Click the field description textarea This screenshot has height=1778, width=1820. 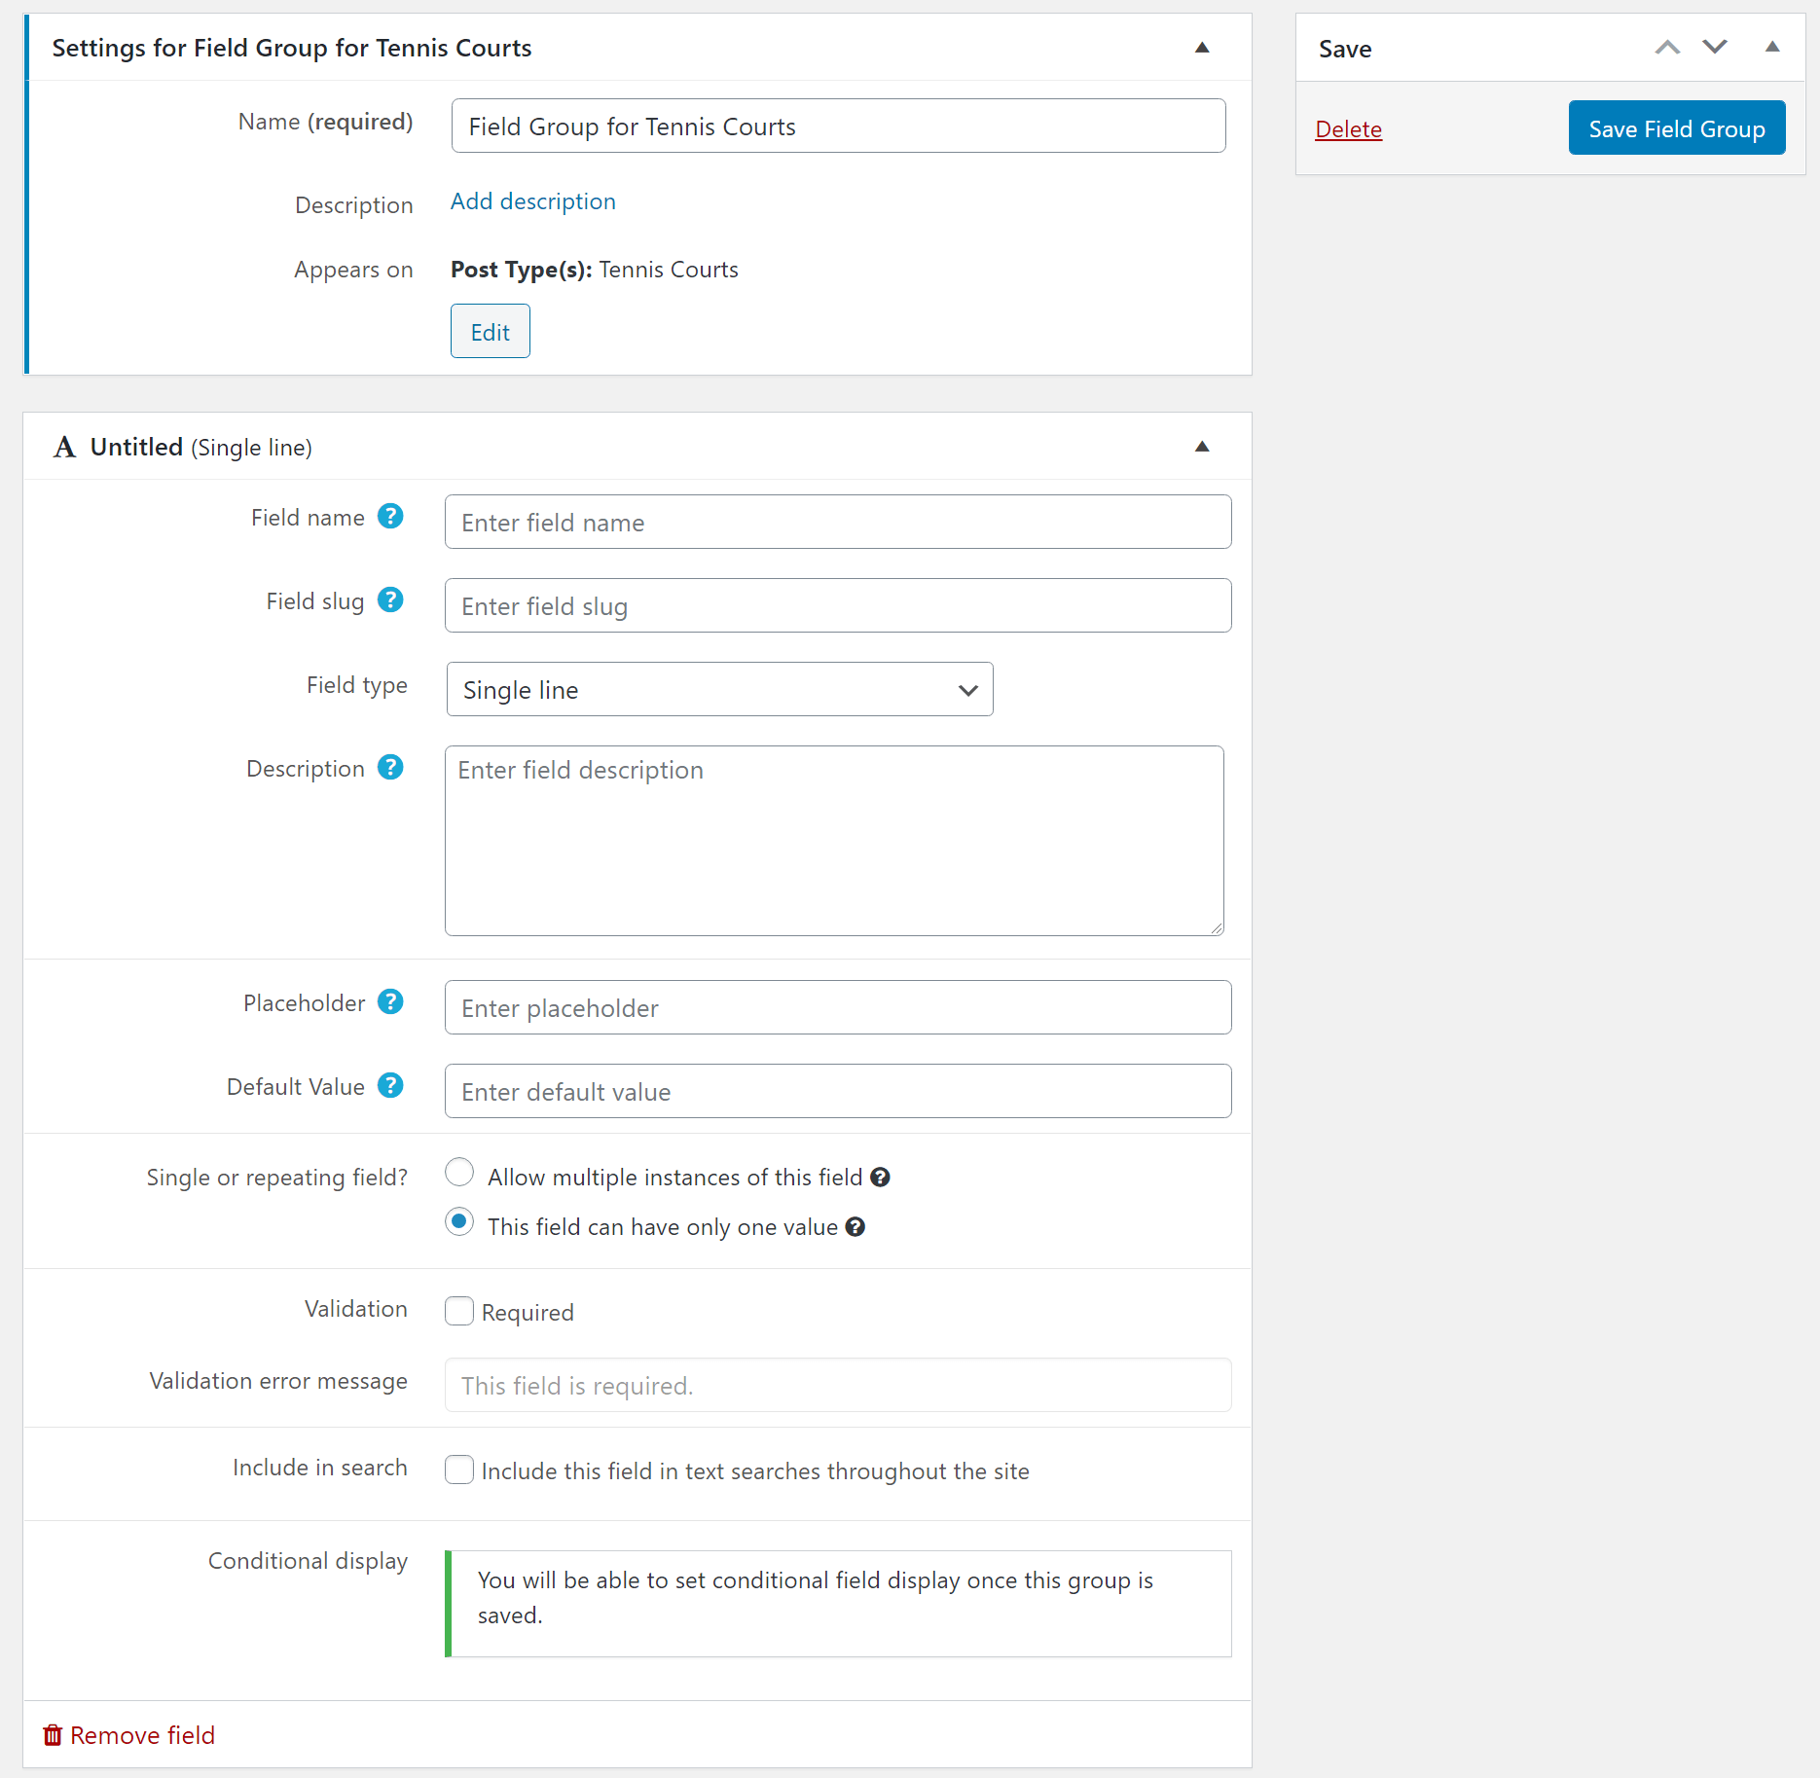pos(835,842)
